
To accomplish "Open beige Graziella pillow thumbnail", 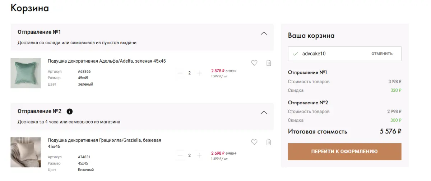I will click(26, 152).
